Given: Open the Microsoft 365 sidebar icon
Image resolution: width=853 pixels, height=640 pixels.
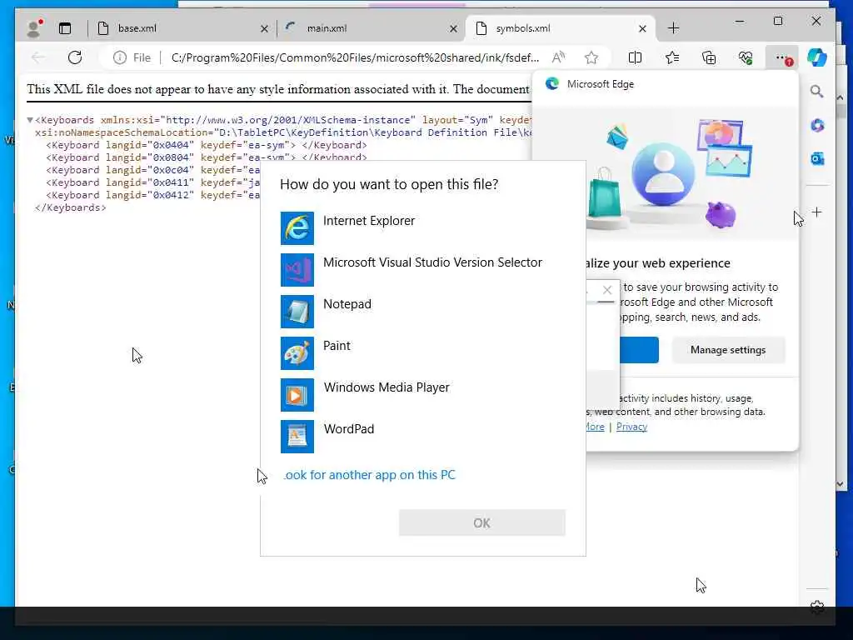Looking at the screenshot, I should tap(817, 125).
